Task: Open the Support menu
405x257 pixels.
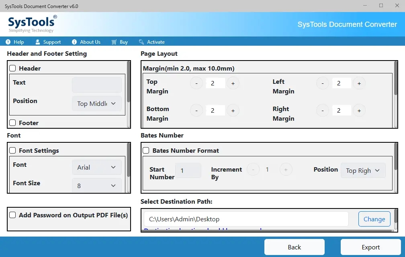Action: pos(48,42)
